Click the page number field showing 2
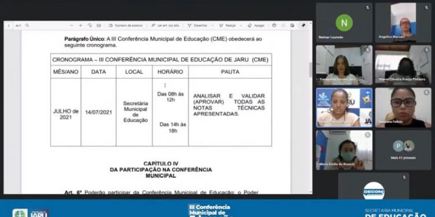Viewport: 435px width, 217px height. coord(9,25)
